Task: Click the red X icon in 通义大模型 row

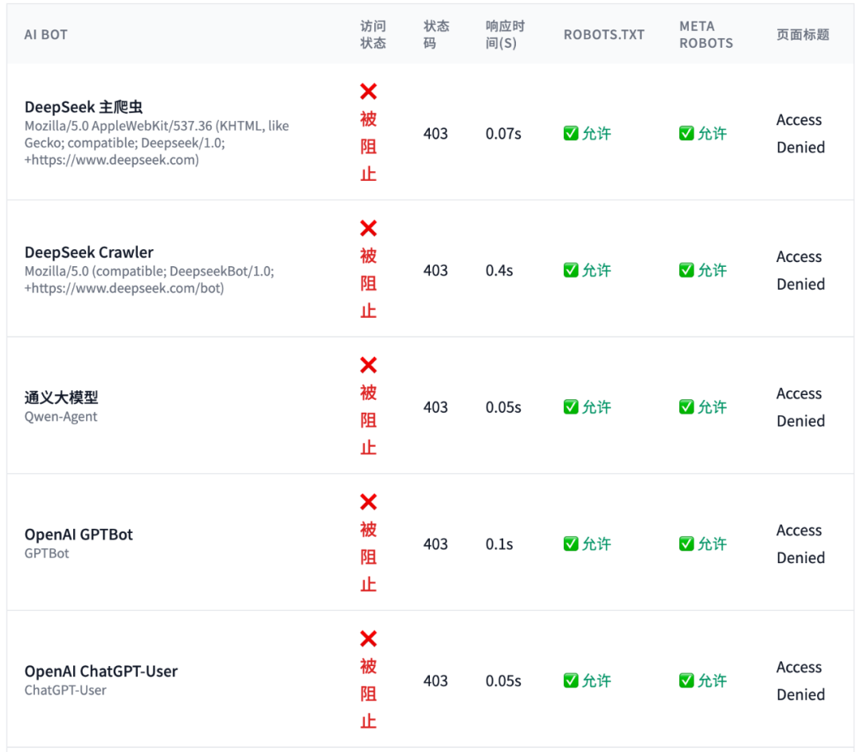Action: (368, 366)
